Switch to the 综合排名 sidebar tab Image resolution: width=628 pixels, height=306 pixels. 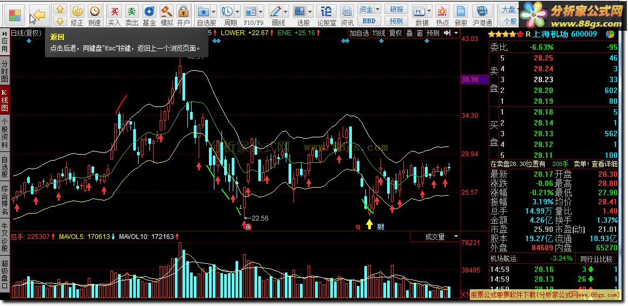point(5,199)
